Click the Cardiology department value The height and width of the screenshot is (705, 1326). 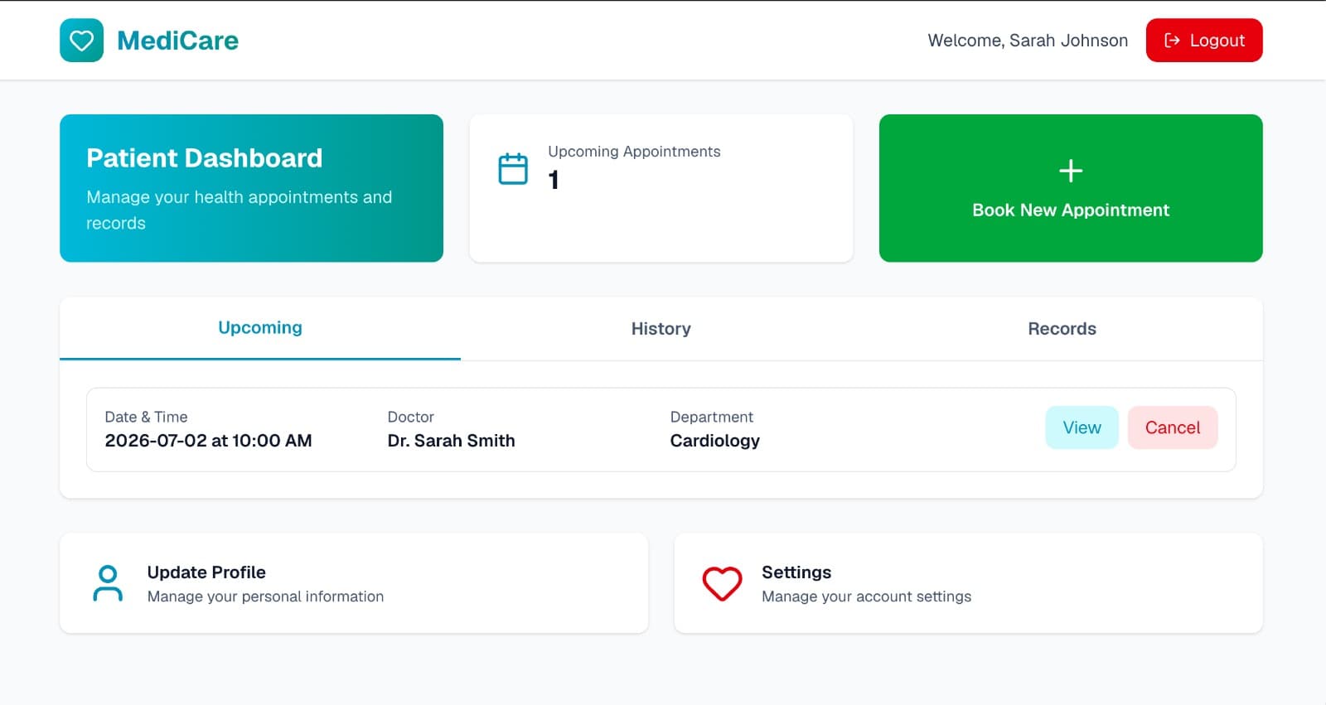[x=714, y=441]
